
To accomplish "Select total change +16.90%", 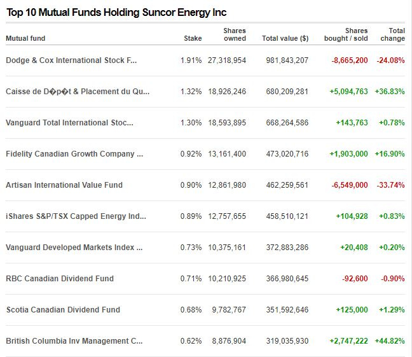I will [390, 154].
